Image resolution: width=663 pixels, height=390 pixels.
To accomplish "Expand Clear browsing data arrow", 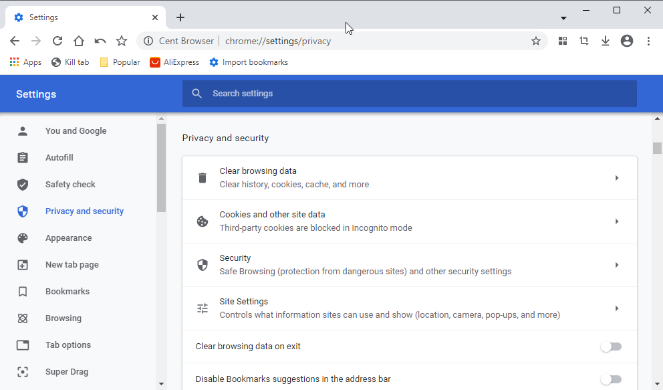I will pos(616,178).
